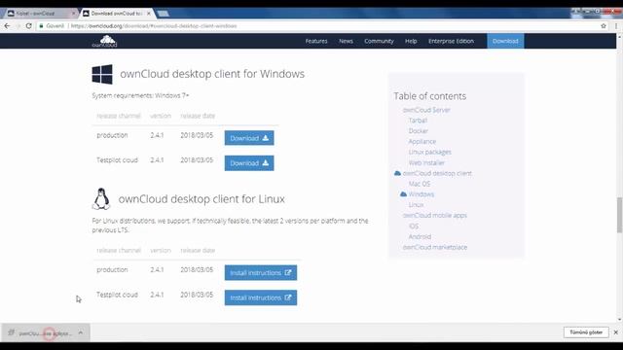Open production Linux install instructions
This screenshot has height=350, width=623.
coord(261,272)
